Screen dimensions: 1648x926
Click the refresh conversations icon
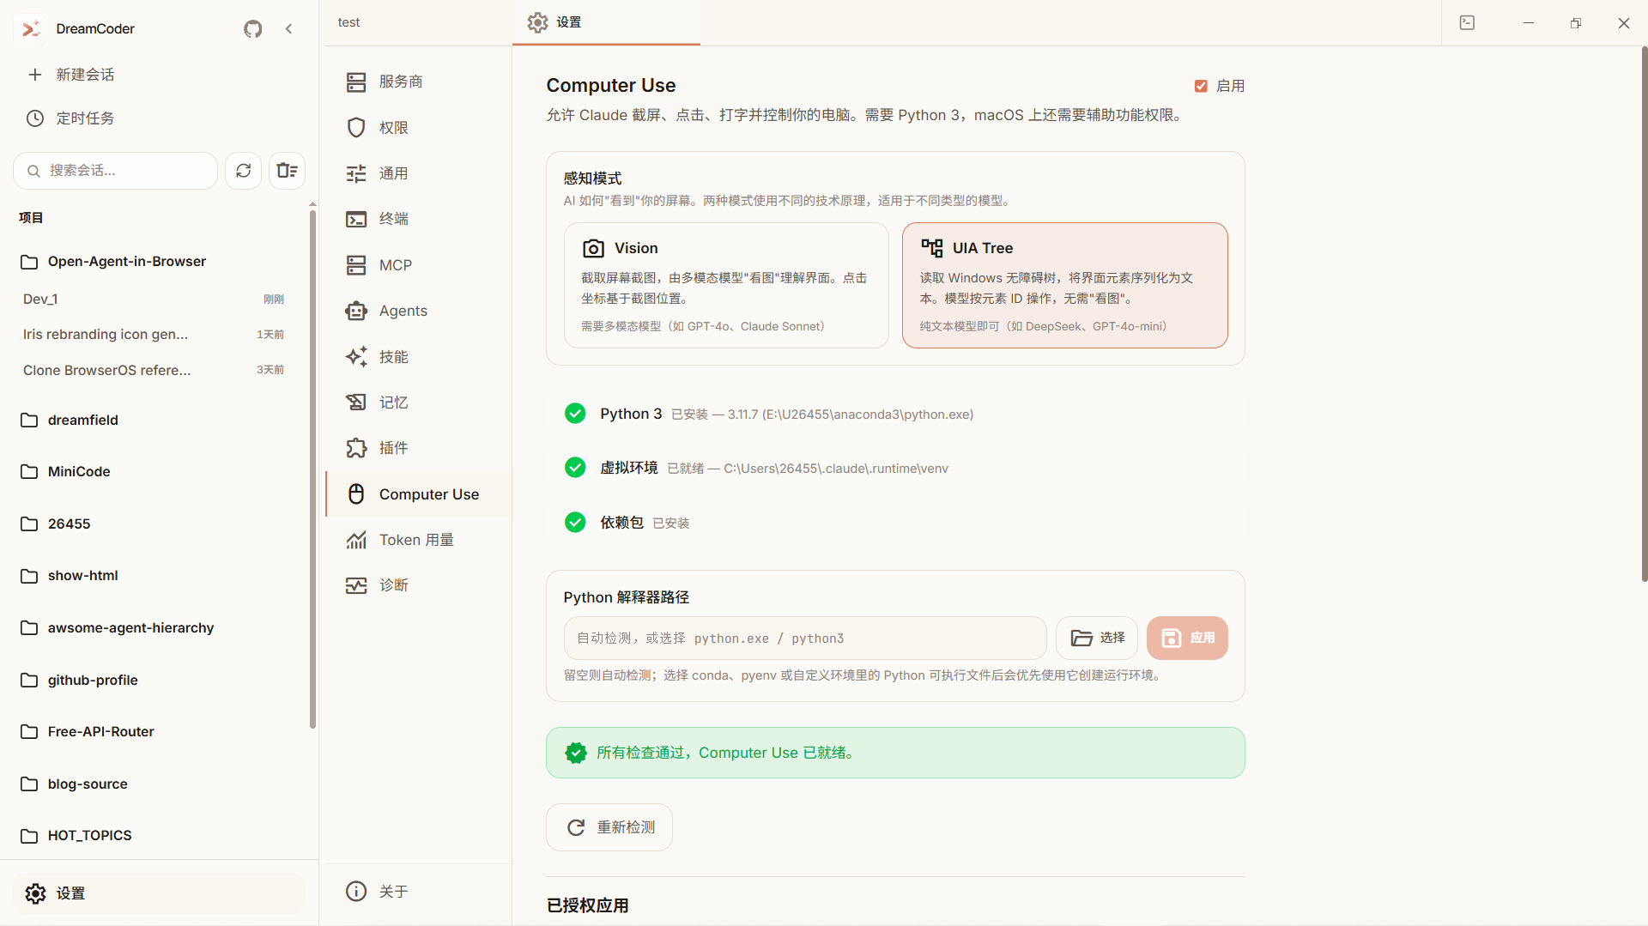tap(244, 171)
